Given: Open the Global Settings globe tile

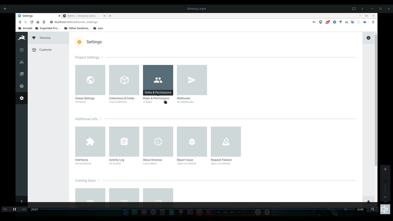Looking at the screenshot, I should [x=90, y=80].
